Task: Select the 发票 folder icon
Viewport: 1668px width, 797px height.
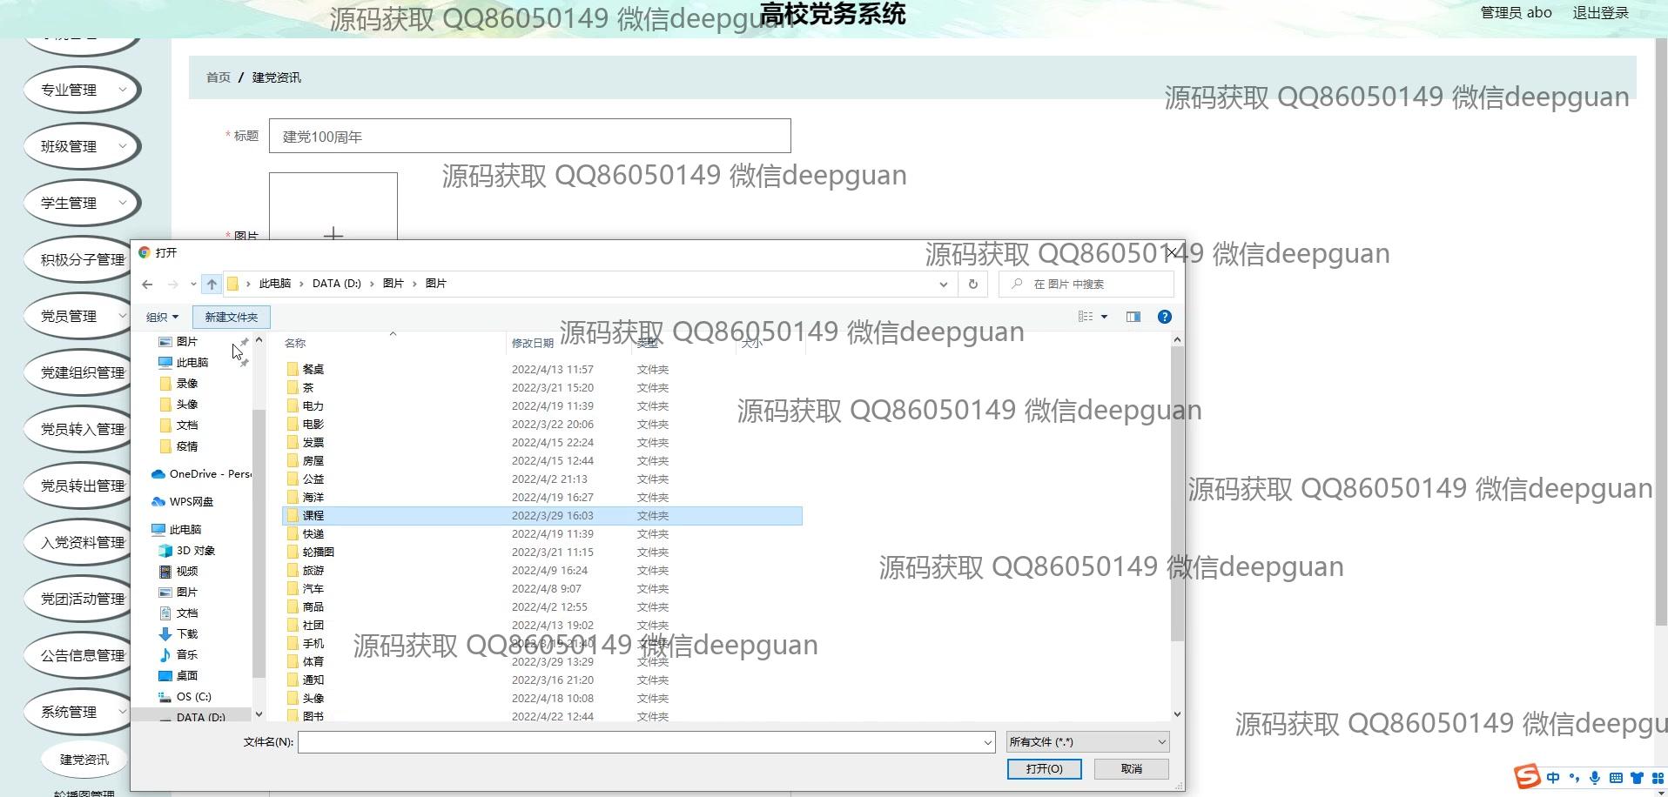Action: coord(293,443)
